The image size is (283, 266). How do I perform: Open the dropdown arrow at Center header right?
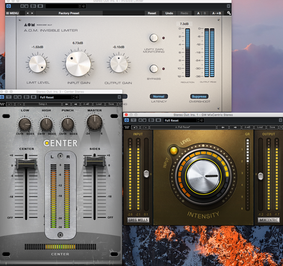click(x=119, y=97)
